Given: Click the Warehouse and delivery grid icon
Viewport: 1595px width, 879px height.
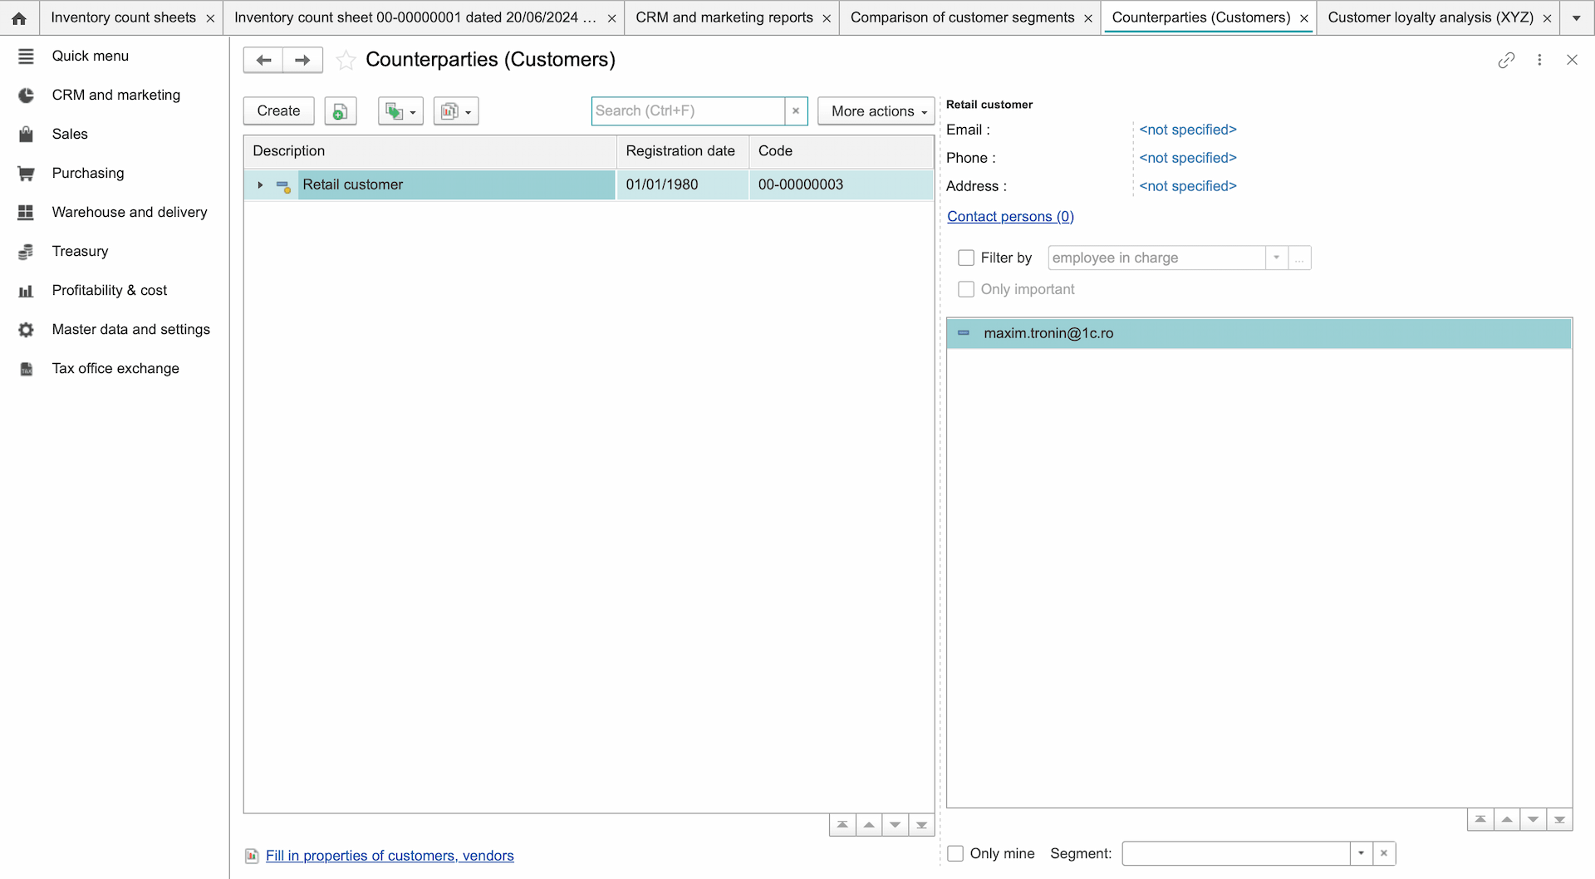Looking at the screenshot, I should (x=26, y=212).
